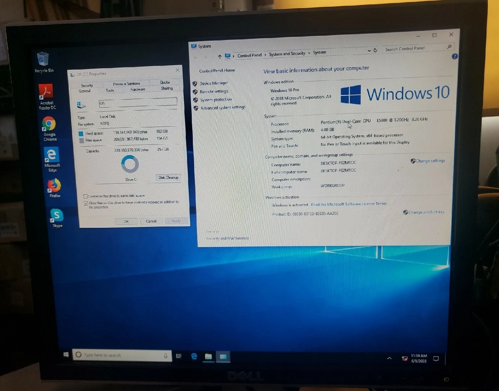The image size is (499, 391).
Task: Click the Control Panel breadcrumb
Action: click(x=249, y=55)
